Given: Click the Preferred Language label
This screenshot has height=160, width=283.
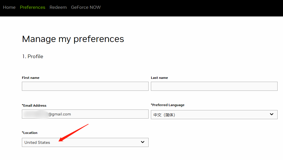Looking at the screenshot, I should pyautogui.click(x=168, y=105).
